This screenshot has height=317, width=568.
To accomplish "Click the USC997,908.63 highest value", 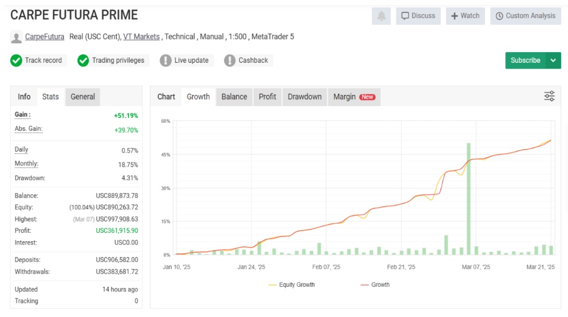I will coord(117,219).
